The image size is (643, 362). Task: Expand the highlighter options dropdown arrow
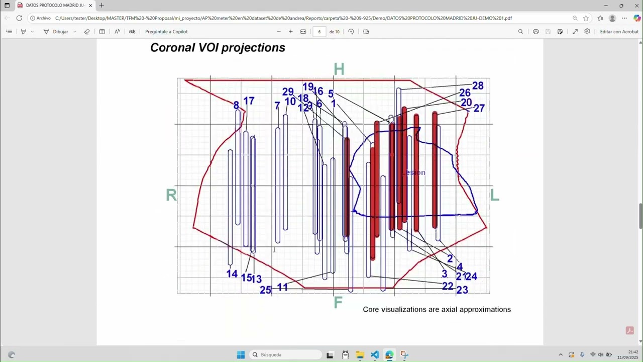(x=32, y=31)
